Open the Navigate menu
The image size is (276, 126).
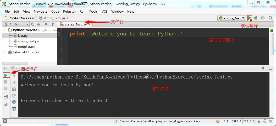click(41, 12)
